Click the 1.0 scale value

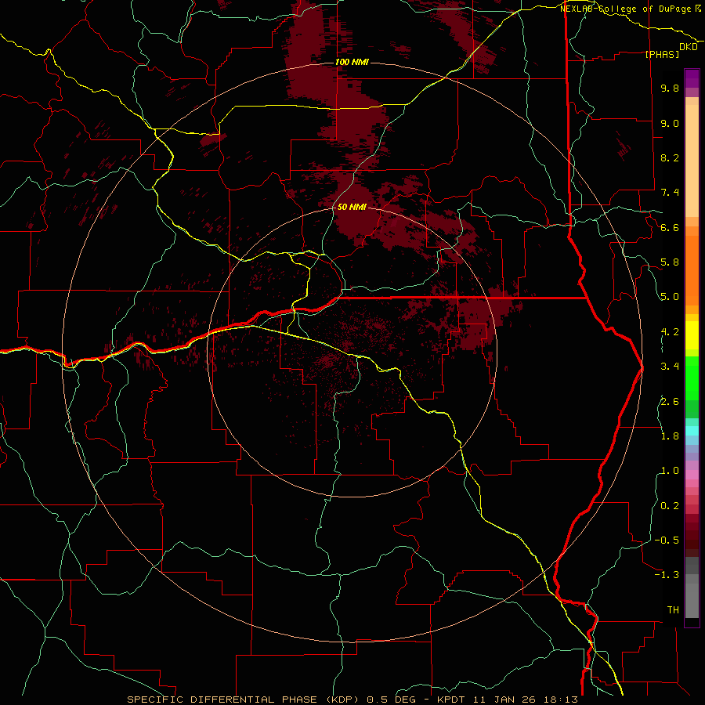(670, 471)
